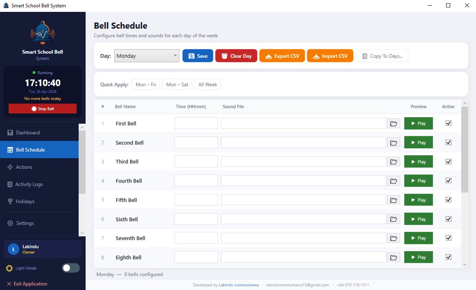Play the Sixth Bell sound preview

[x=418, y=219]
